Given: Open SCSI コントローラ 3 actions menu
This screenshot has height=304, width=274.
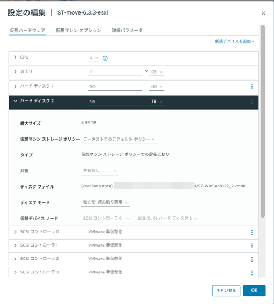Looking at the screenshot, I should (252, 273).
